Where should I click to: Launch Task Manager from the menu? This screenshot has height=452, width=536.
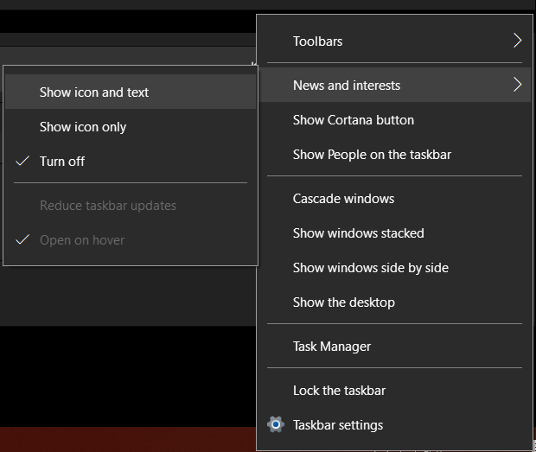[x=331, y=347]
